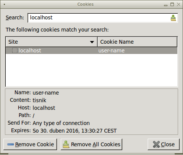Close Cookies window via title bar X
The height and width of the screenshot is (155, 183).
tap(178, 5)
